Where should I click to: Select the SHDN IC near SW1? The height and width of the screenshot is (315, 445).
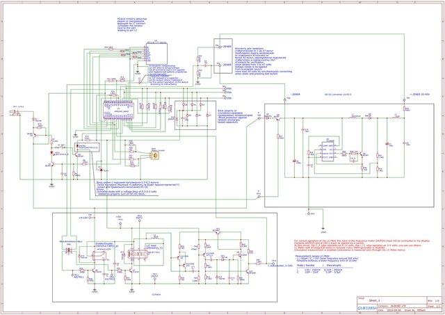point(87,147)
